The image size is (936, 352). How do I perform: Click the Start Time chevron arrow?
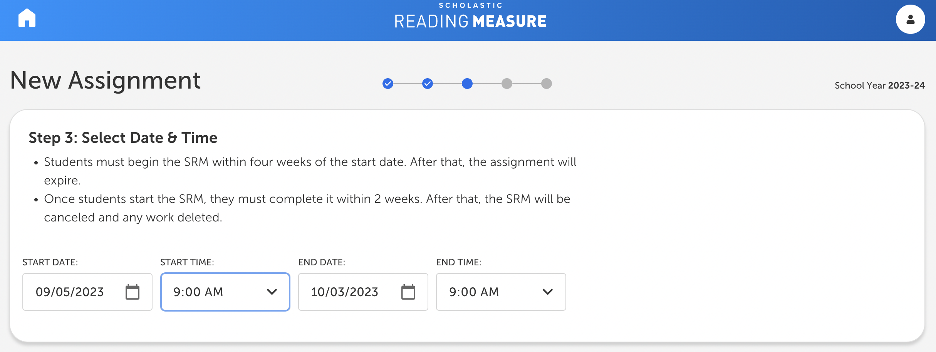coord(272,292)
